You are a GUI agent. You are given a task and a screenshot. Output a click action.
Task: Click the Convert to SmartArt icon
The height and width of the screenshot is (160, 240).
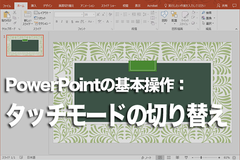tap(153, 23)
